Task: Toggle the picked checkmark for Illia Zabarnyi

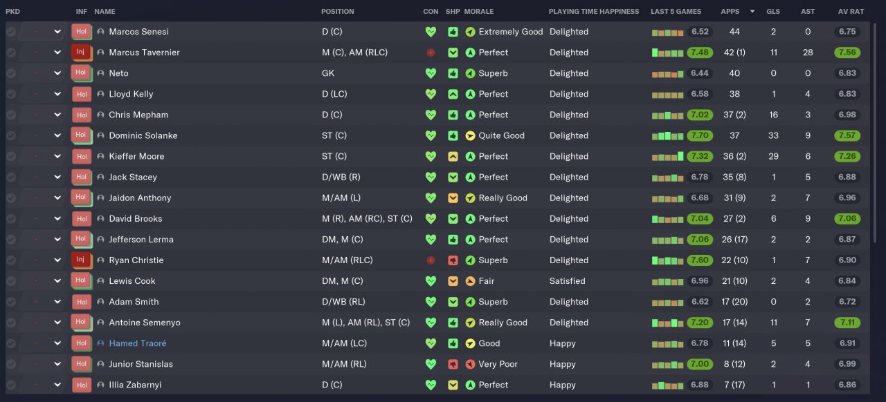Action: pyautogui.click(x=11, y=385)
